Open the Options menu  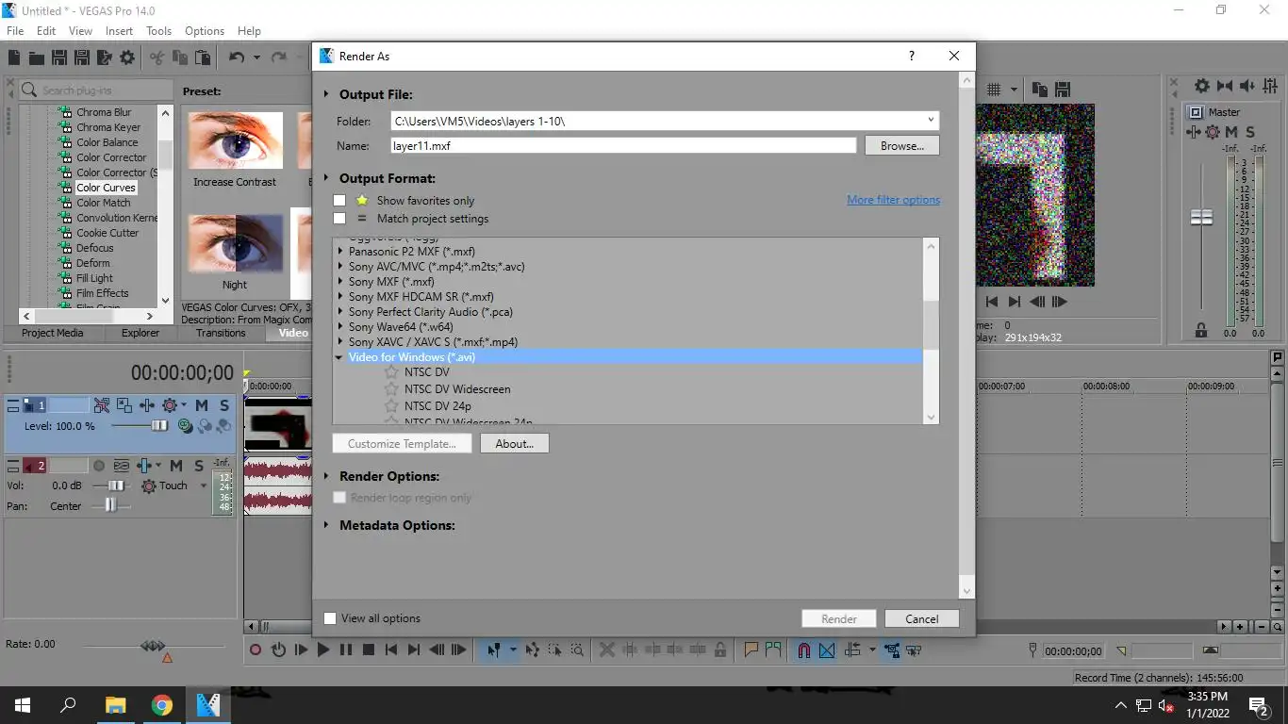pos(205,30)
